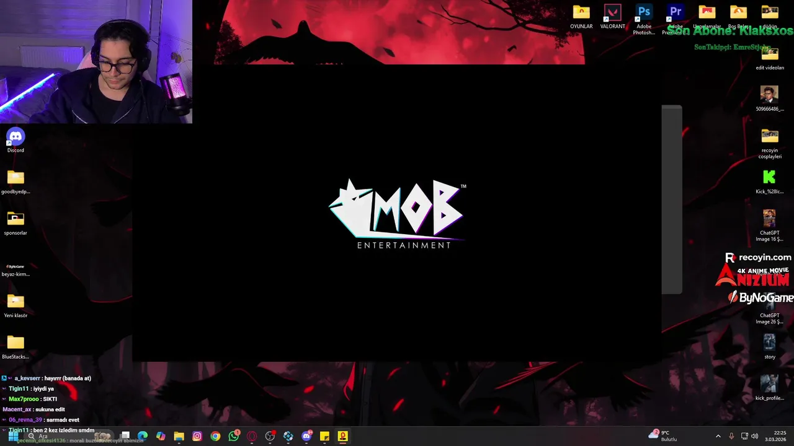
Task: Open Microsoft Edge from the taskbar
Action: tap(143, 436)
